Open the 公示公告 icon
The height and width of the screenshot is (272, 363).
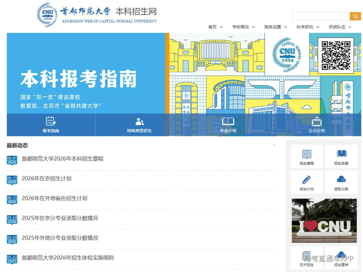tap(317, 122)
